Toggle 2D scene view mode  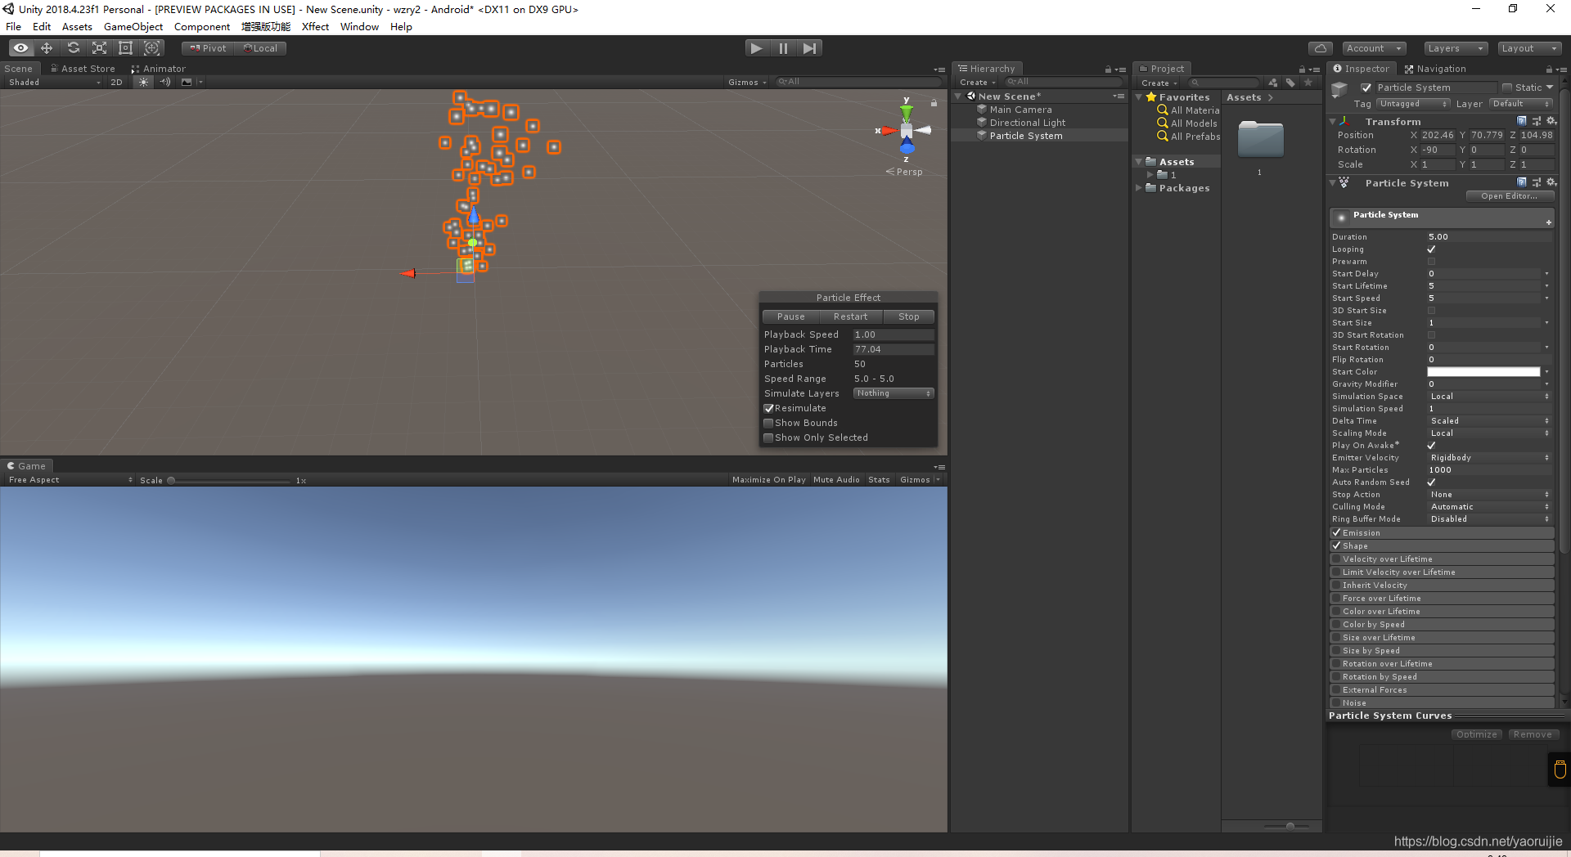point(116,82)
